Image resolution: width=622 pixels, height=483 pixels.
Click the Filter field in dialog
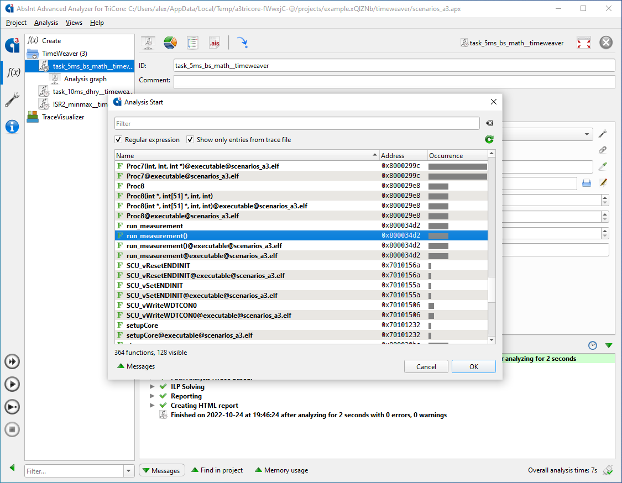(297, 123)
